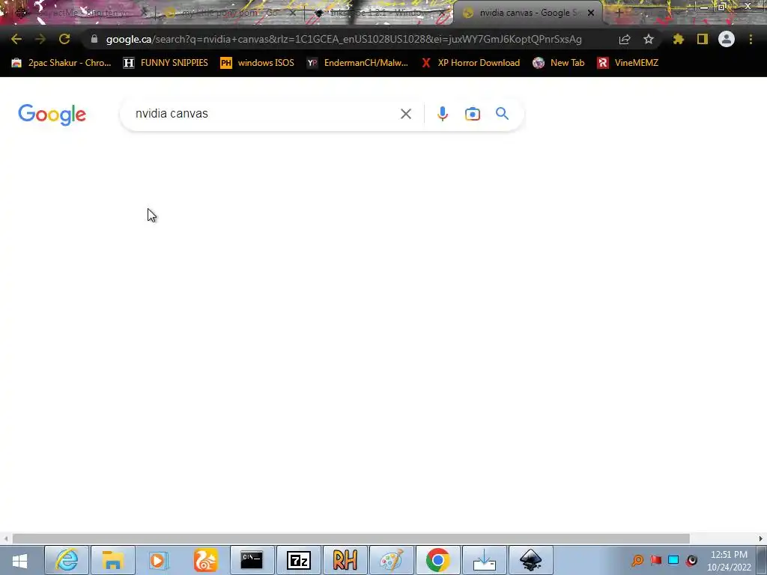Close the Inkscape 1.2.1 tab
Screen dimensions: 767x575
[442, 13]
